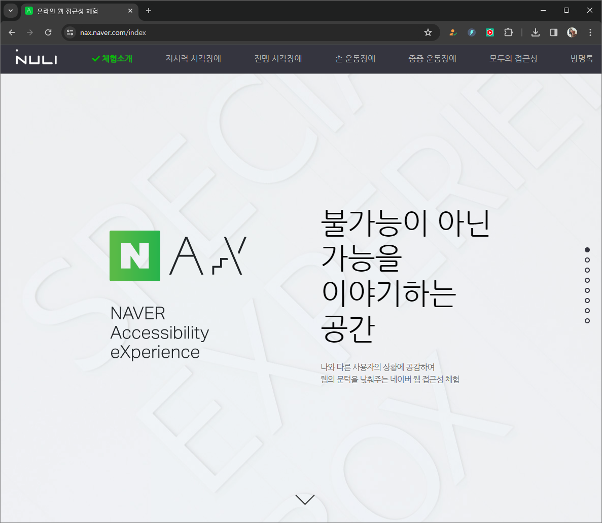Reload the page
Image resolution: width=602 pixels, height=523 pixels.
pyautogui.click(x=48, y=32)
